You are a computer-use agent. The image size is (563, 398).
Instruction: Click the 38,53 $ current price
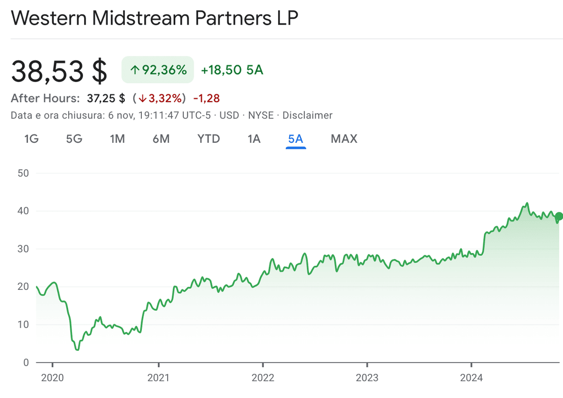point(59,71)
